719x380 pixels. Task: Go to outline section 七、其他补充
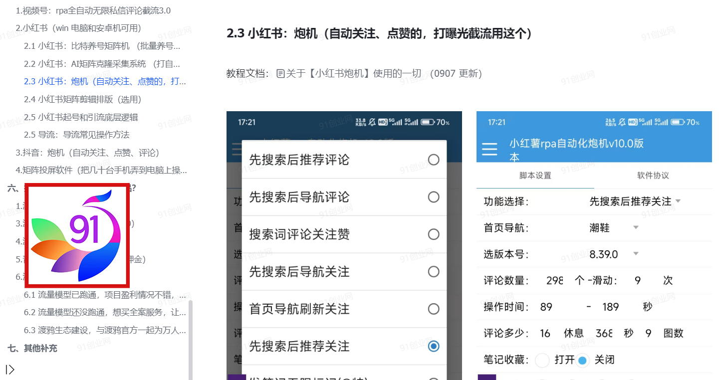click(32, 348)
